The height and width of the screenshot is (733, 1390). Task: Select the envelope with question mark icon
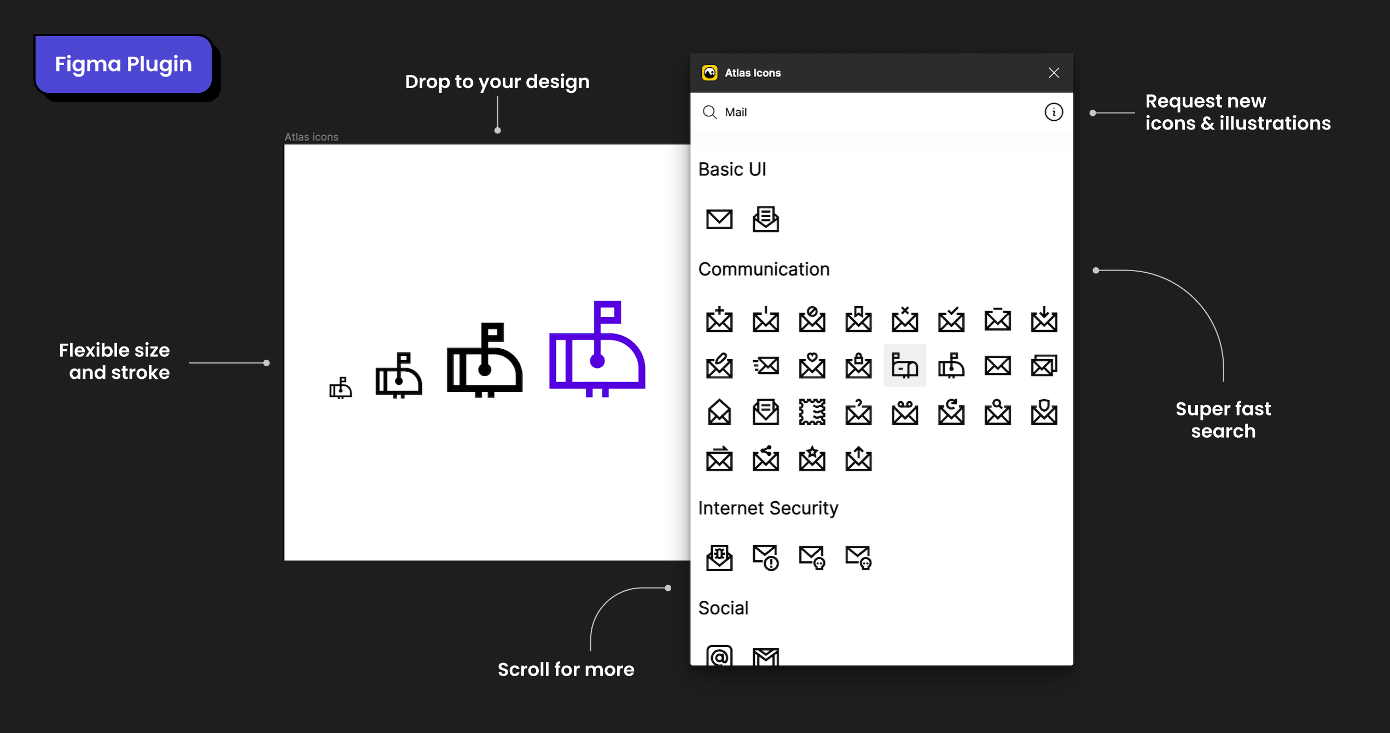pos(858,412)
